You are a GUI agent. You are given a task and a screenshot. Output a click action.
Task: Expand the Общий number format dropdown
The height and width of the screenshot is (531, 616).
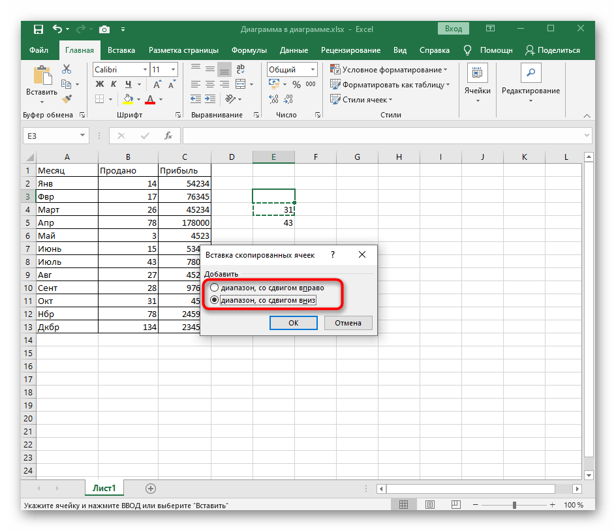pyautogui.click(x=313, y=70)
